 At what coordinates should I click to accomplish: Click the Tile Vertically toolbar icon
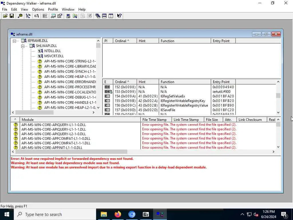coord(111,16)
